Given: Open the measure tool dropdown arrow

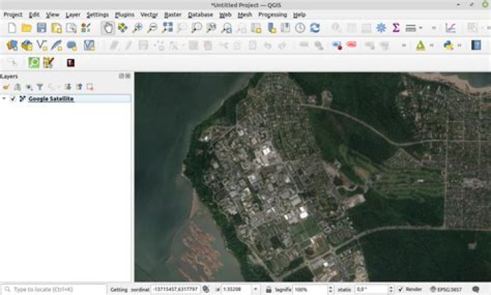Looking at the screenshot, I should click(421, 28).
